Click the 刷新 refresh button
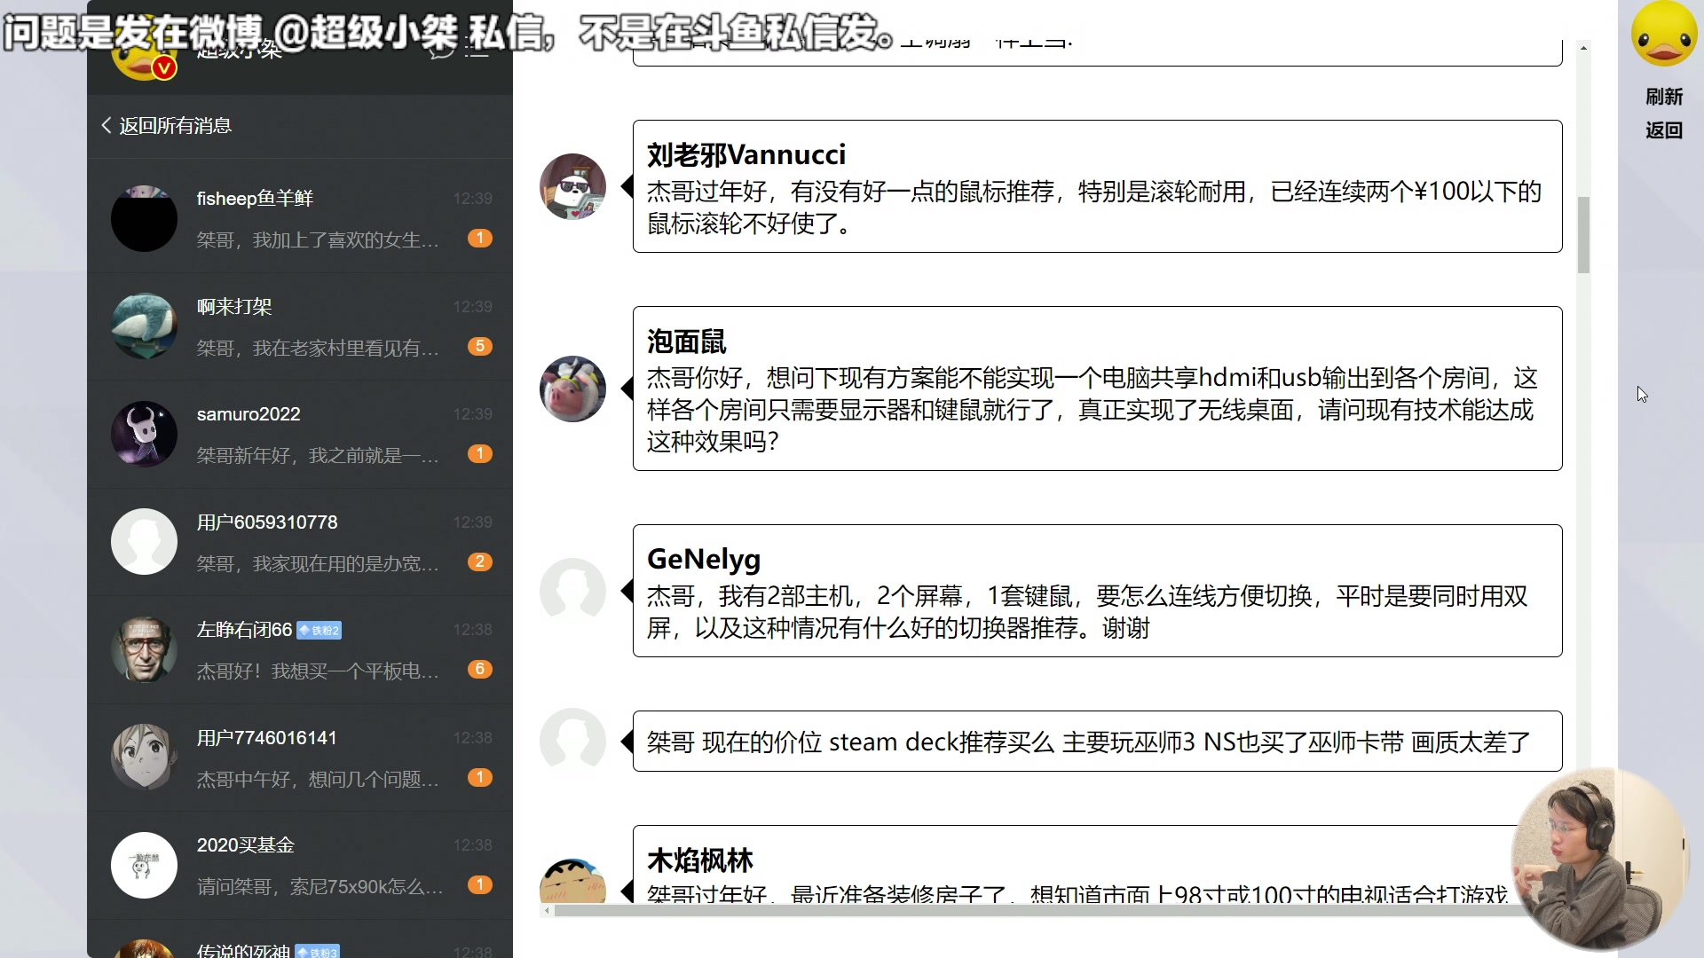Image resolution: width=1704 pixels, height=958 pixels. 1664,97
